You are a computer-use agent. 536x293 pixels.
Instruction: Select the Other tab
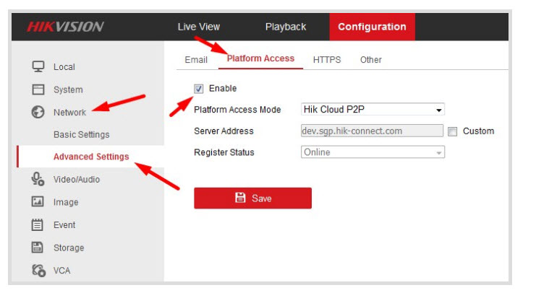point(371,60)
